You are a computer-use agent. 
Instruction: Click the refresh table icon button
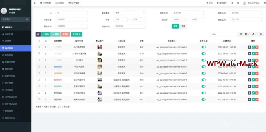point(38,34)
